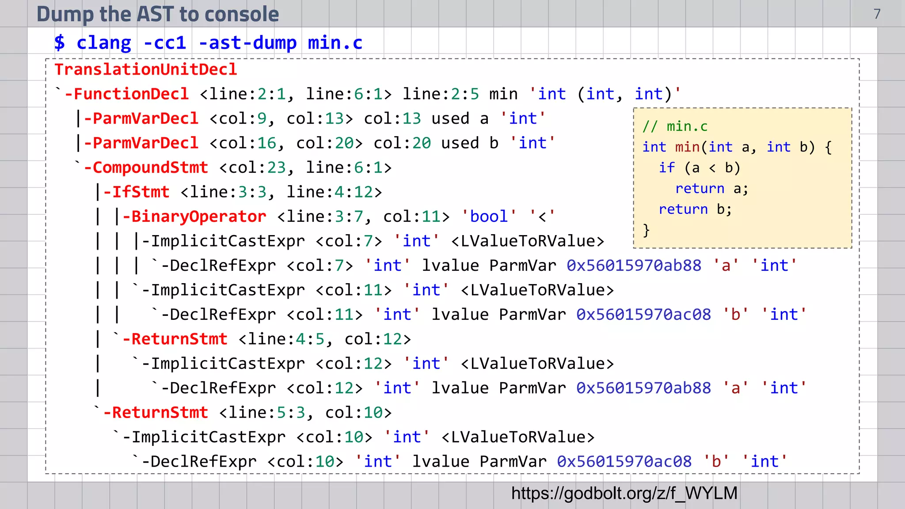The image size is (905, 509).
Task: Click the 0x56015970ac08 address in DeclRefExpr <col:11>
Action: (x=643, y=315)
